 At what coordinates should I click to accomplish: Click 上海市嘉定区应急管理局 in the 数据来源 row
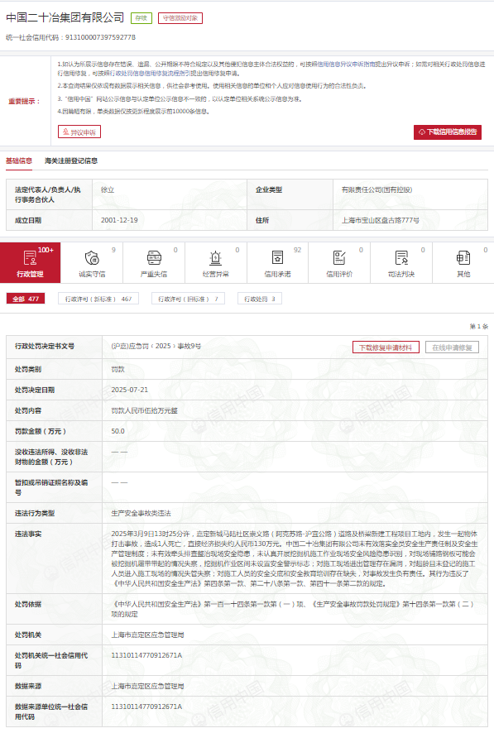pos(147,686)
